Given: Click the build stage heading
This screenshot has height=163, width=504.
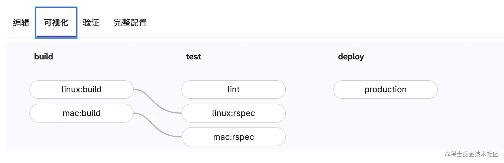Looking at the screenshot, I should coord(43,57).
